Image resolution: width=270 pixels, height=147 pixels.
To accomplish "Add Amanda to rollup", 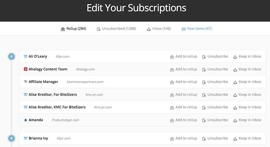I will pos(184,120).
